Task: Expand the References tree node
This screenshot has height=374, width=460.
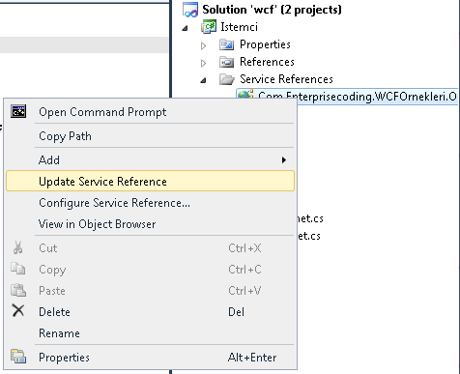Action: [203, 63]
